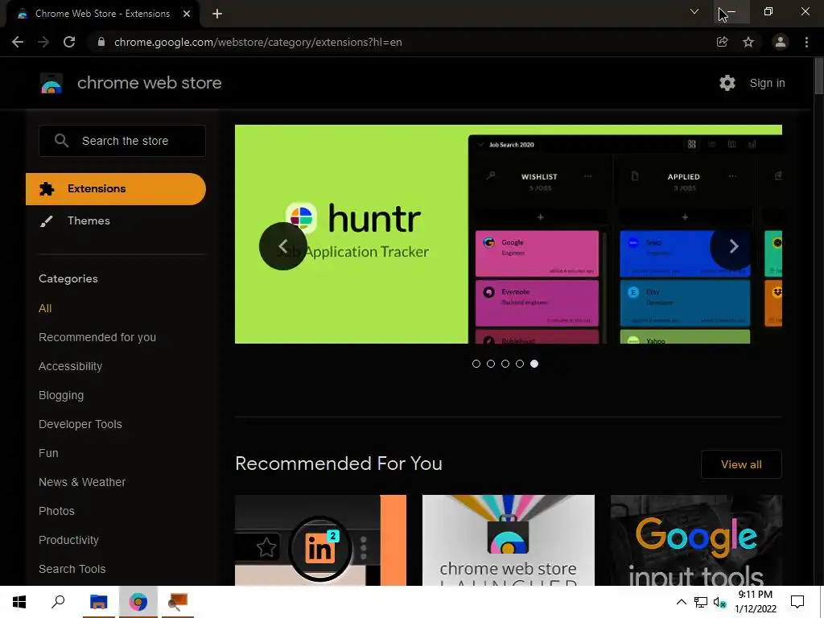View site info via padlock icon
The height and width of the screenshot is (618, 824).
coord(101,42)
